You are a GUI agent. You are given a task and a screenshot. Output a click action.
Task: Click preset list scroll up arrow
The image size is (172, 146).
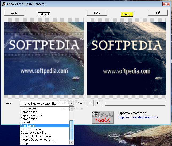coord(72,109)
